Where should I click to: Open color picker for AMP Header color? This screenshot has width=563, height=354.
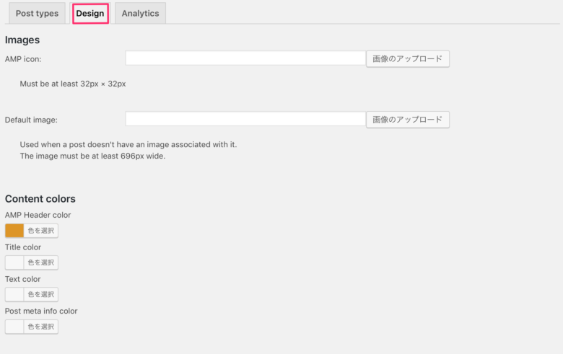(41, 231)
